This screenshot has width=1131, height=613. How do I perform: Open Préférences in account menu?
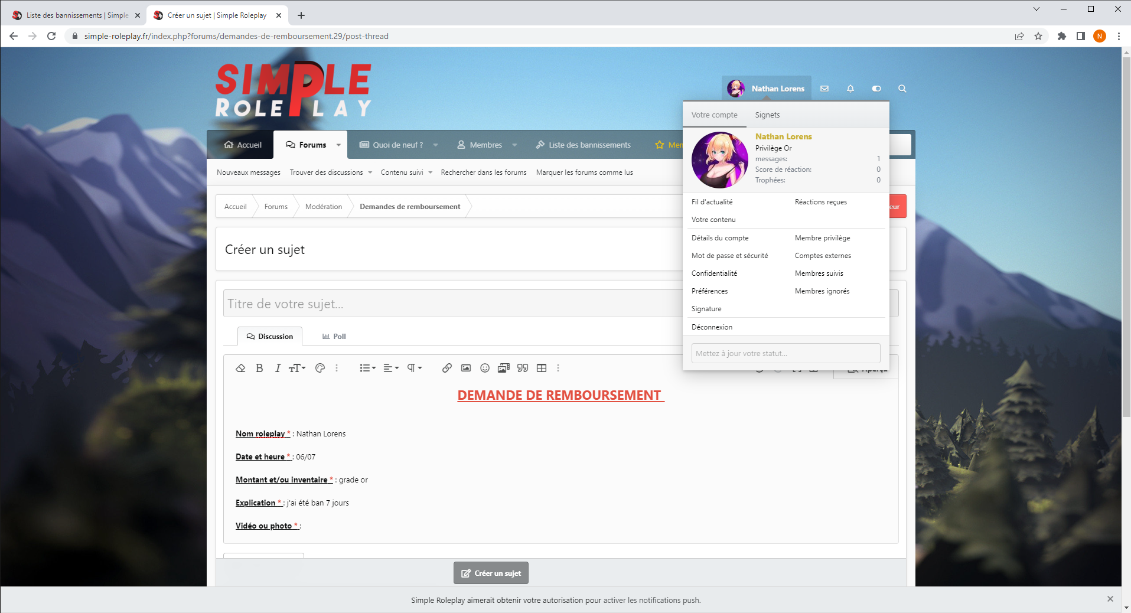(709, 291)
